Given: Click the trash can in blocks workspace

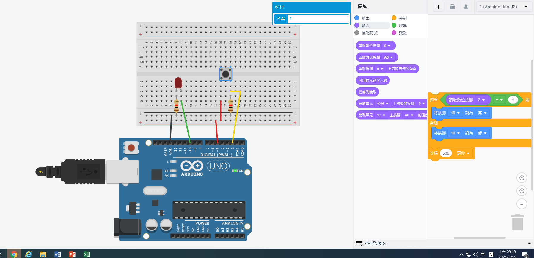Looking at the screenshot, I should 517,223.
